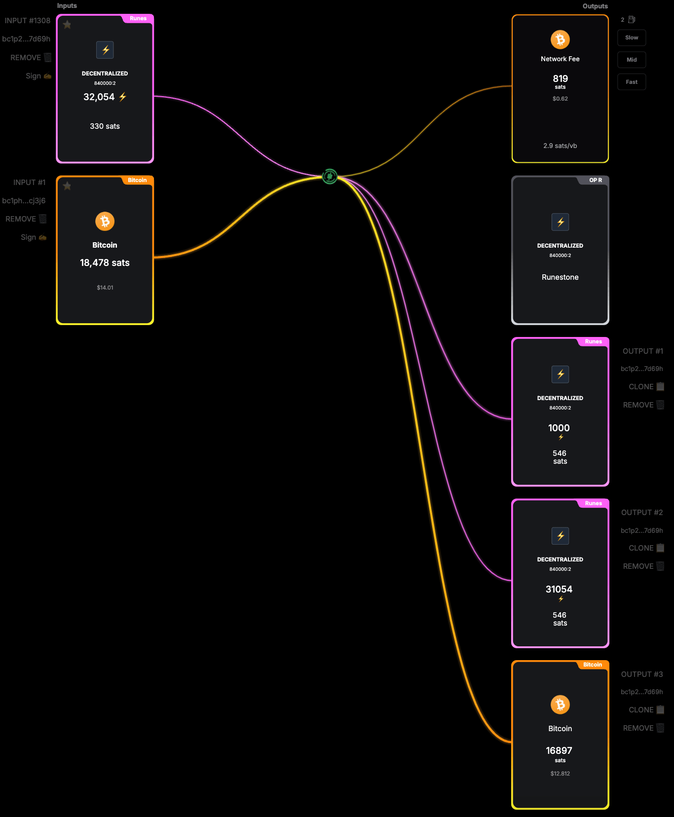Click the OP R tab on the Runestone card
Screen dimensions: 674x817
click(596, 180)
